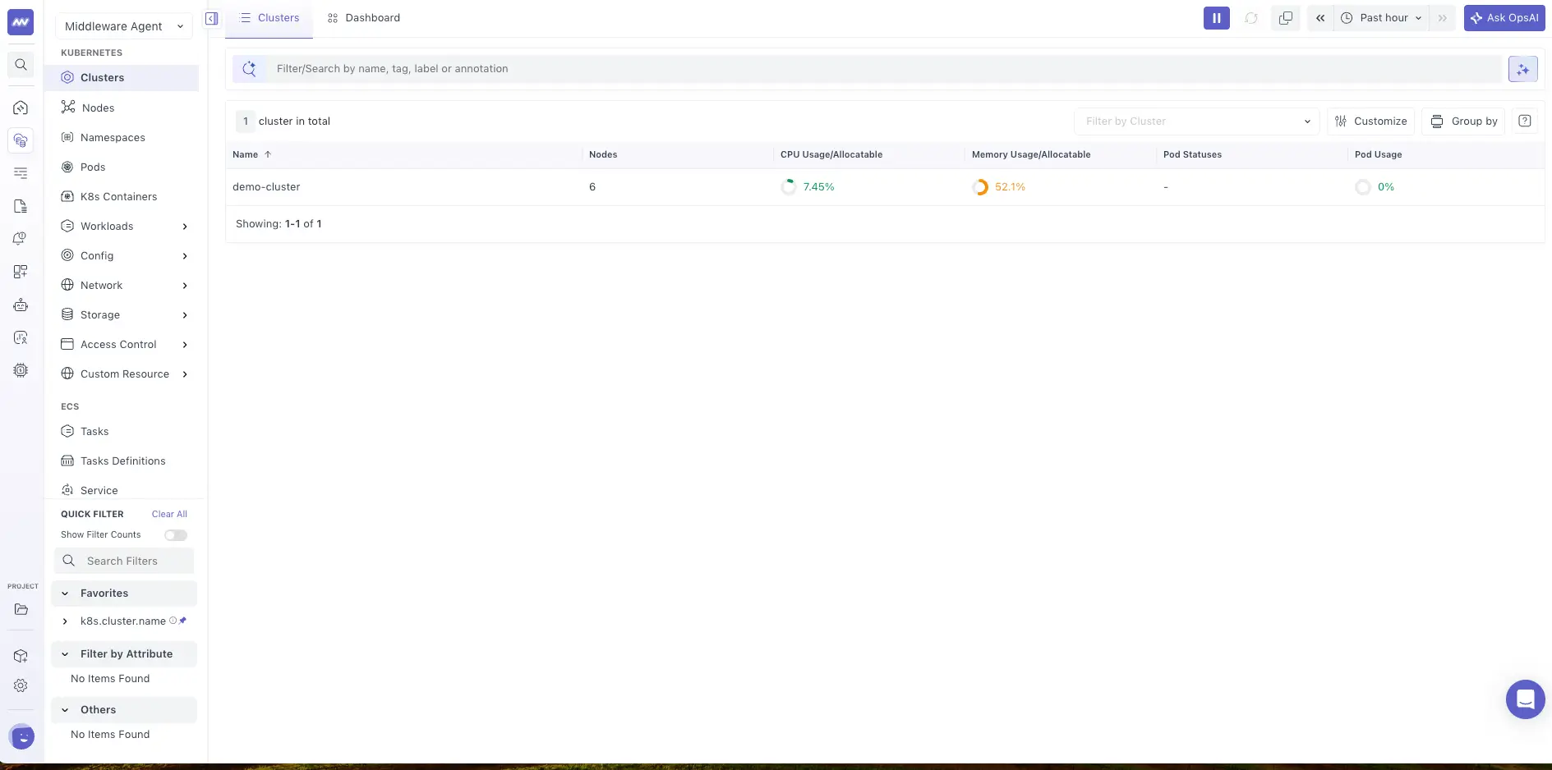This screenshot has height=770, width=1552.
Task: Step time range backward with double-left arrows
Action: [1320, 18]
